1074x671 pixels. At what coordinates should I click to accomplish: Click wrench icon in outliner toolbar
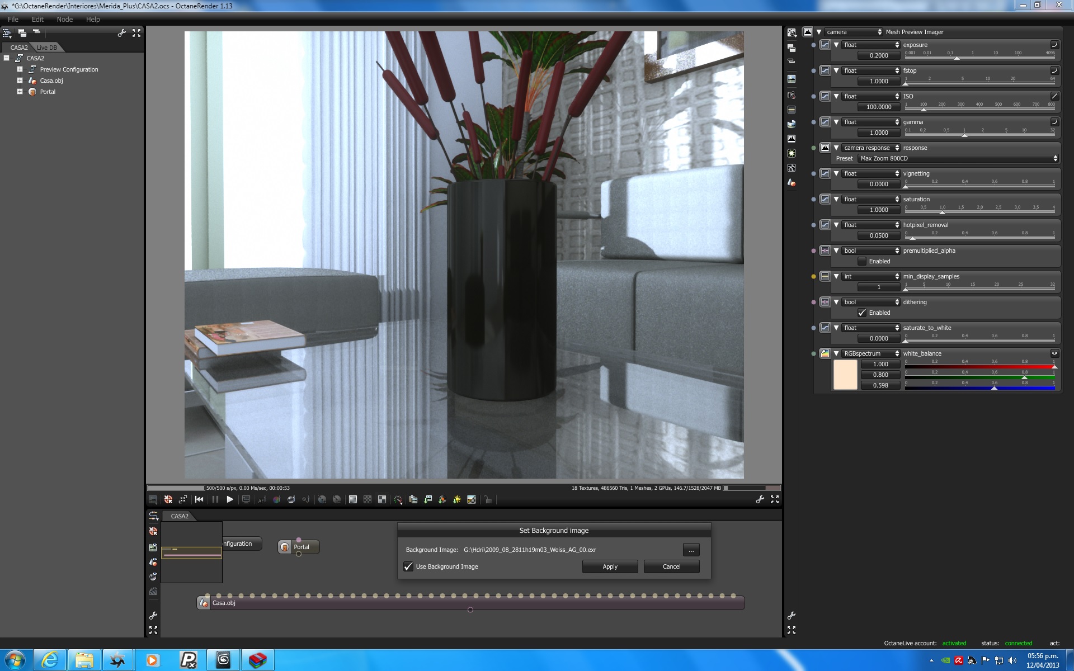click(121, 33)
